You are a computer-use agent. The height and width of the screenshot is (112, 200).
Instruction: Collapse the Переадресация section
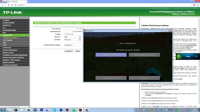pyautogui.click(x=15, y=35)
